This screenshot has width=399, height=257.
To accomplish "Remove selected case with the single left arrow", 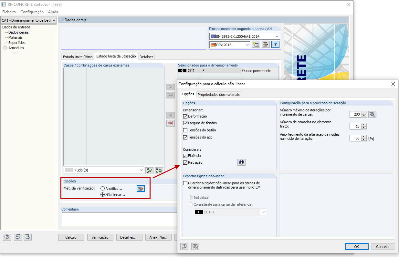I will pos(171,115).
